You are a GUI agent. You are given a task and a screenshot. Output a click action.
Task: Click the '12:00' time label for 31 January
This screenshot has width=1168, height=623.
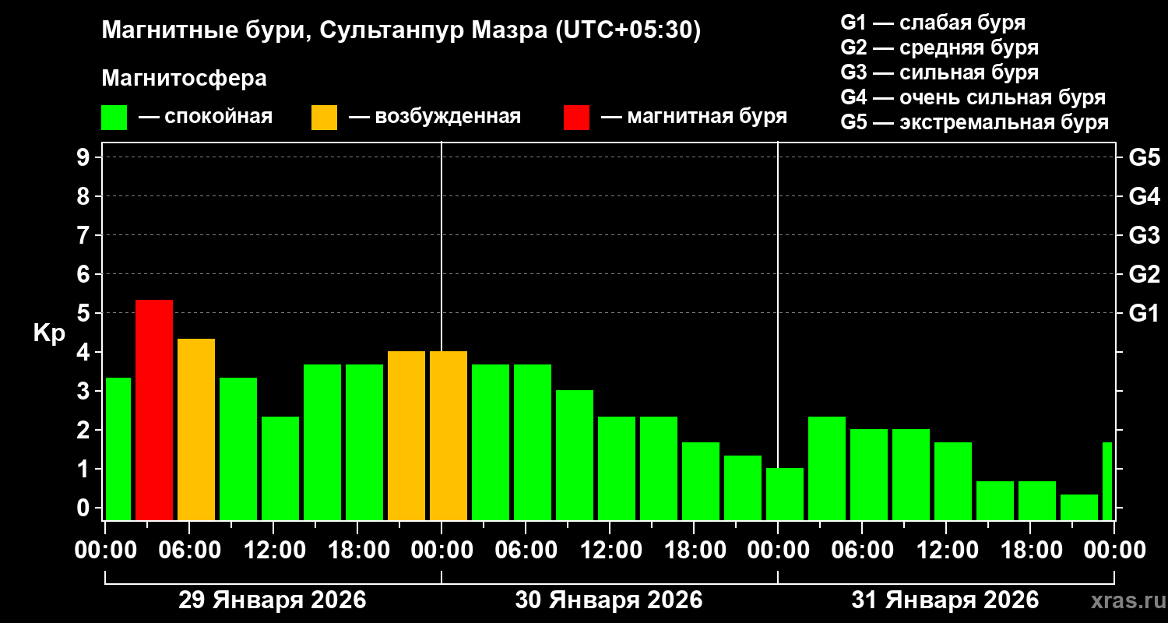point(946,551)
